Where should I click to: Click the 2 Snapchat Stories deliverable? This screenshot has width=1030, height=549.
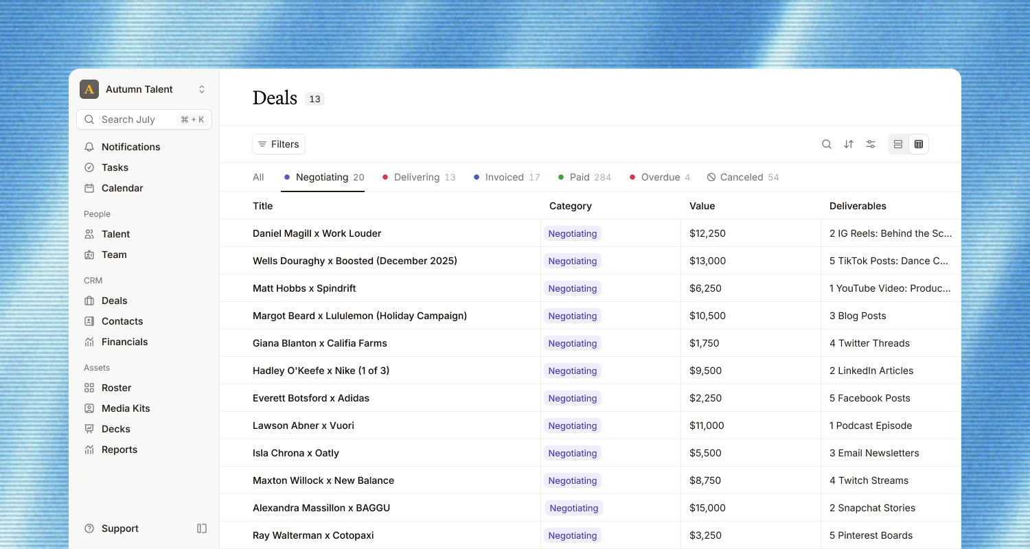[x=872, y=508]
